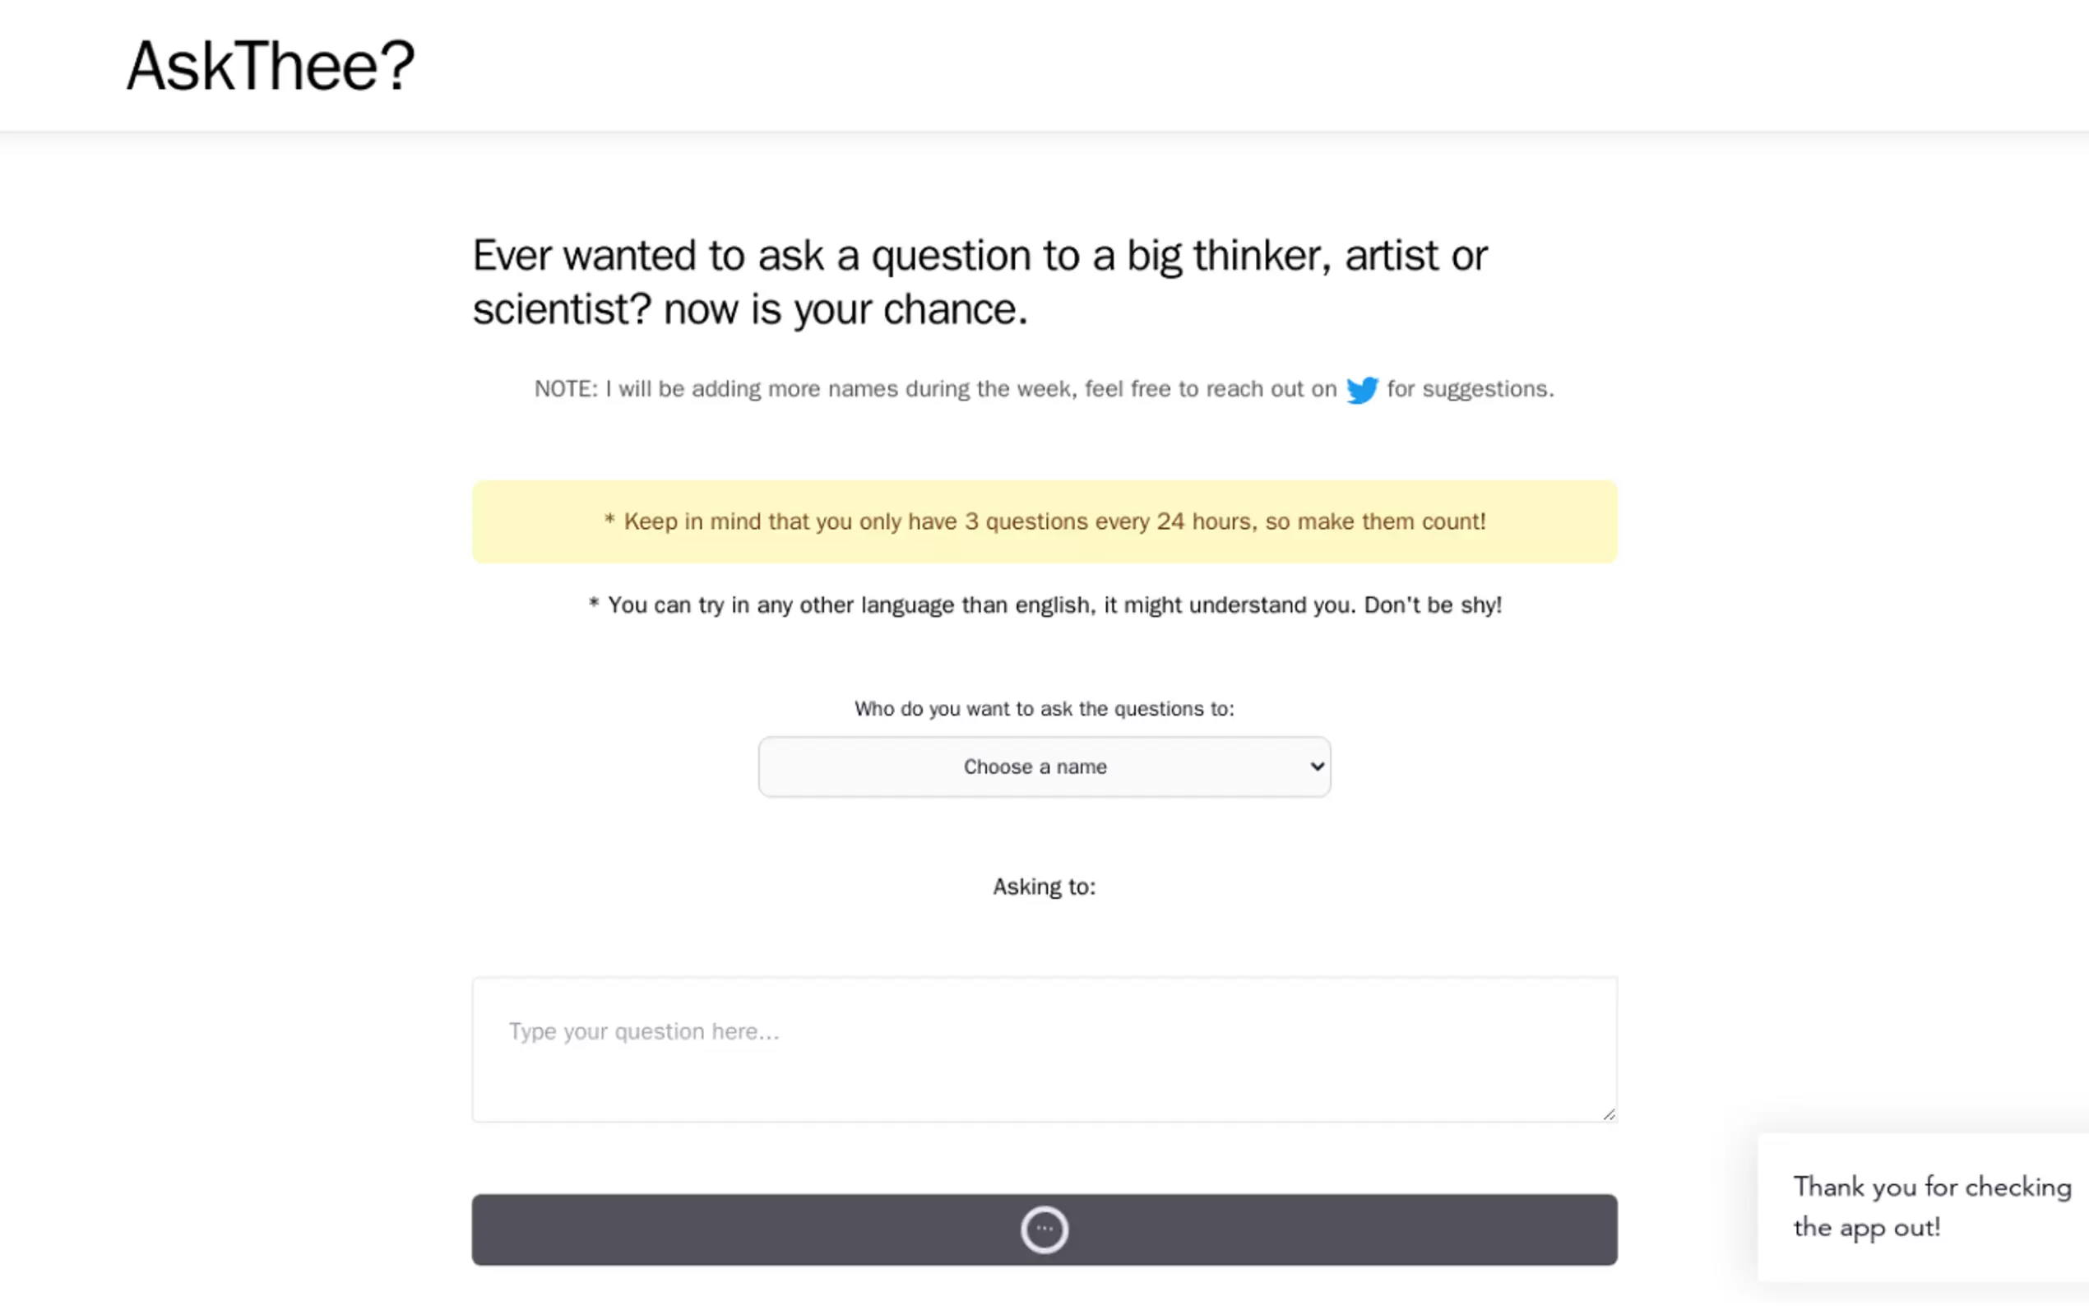
Task: Click the NOTE about adding more names
Action: pos(934,390)
